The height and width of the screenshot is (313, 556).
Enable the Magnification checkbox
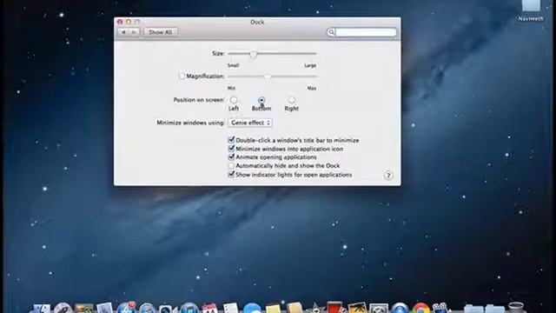182,76
